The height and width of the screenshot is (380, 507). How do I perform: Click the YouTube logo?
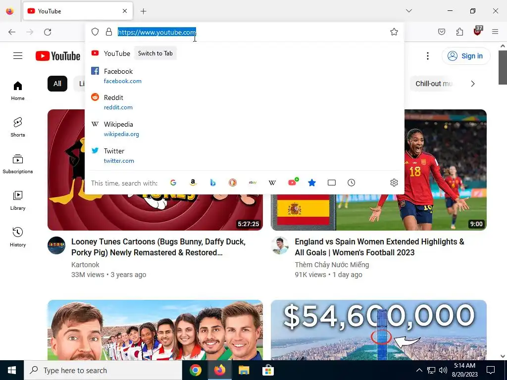(58, 56)
